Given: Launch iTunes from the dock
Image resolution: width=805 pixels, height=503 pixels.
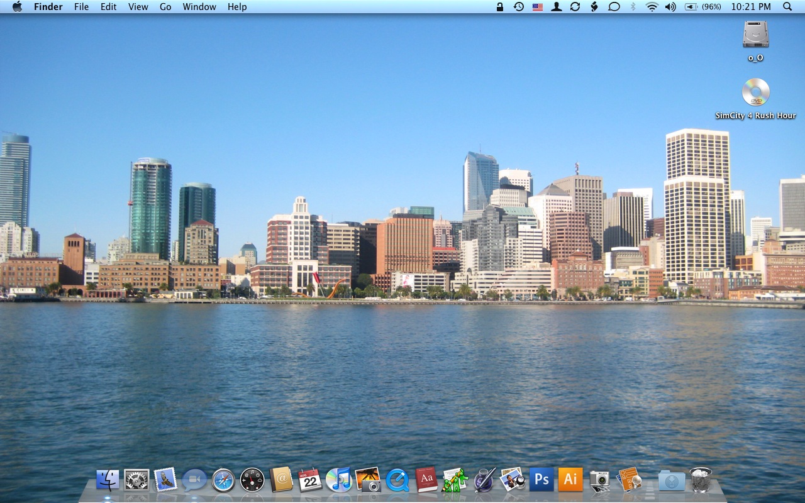Looking at the screenshot, I should [x=339, y=480].
